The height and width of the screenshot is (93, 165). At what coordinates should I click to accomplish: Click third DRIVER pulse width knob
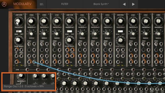(x=120, y=40)
